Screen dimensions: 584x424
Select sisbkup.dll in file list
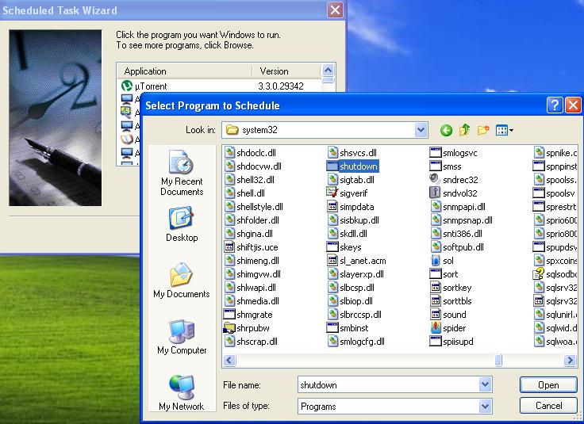353,220
